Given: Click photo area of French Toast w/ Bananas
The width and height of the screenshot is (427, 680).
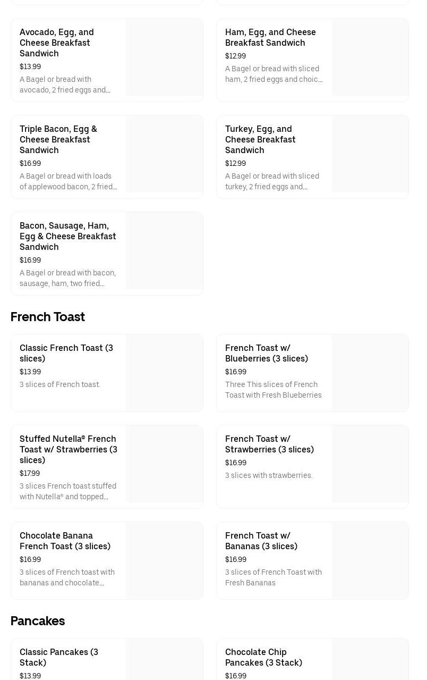Looking at the screenshot, I should [x=370, y=560].
